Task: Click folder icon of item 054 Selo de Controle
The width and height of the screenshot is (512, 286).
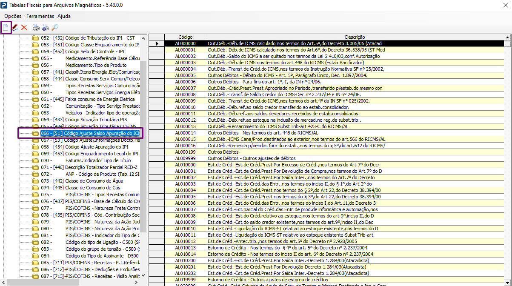Action: [35, 51]
